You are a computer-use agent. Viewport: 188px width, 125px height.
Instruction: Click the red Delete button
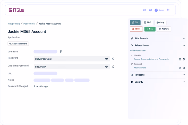click(x=136, y=29)
